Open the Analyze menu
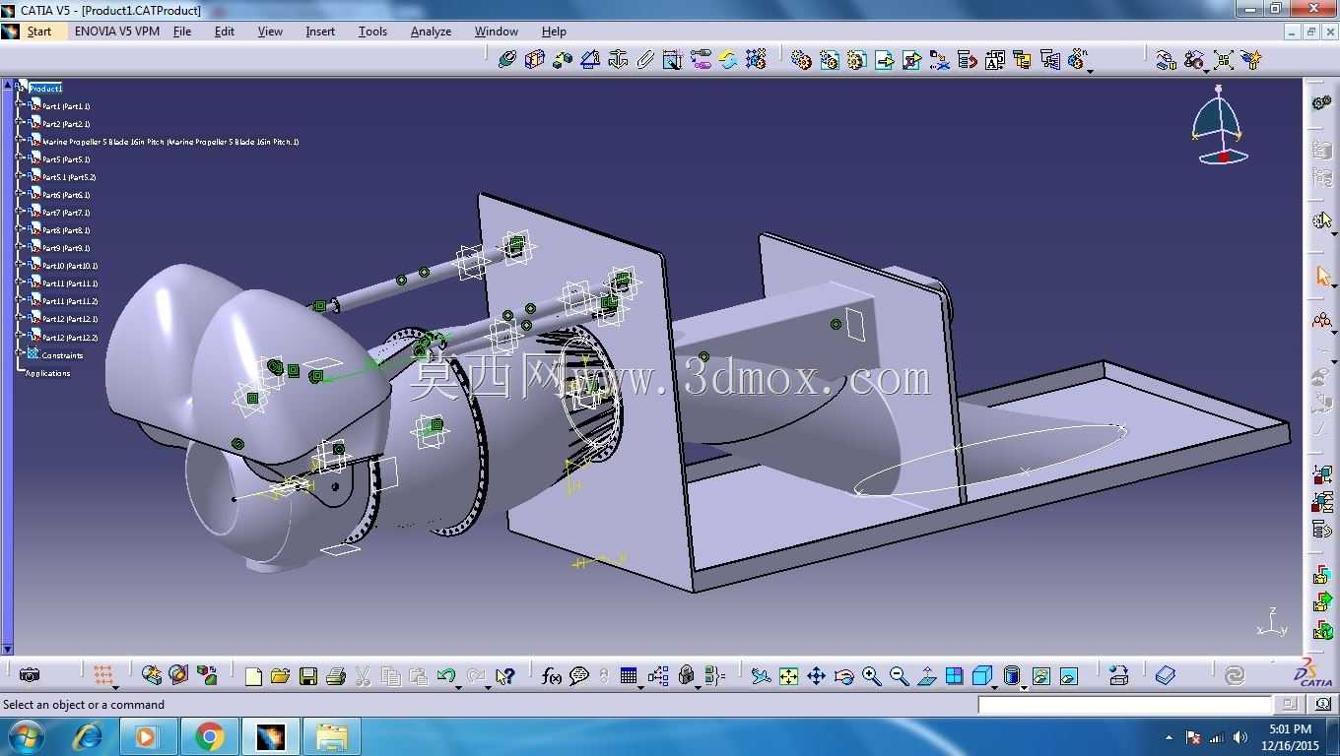 tap(431, 31)
